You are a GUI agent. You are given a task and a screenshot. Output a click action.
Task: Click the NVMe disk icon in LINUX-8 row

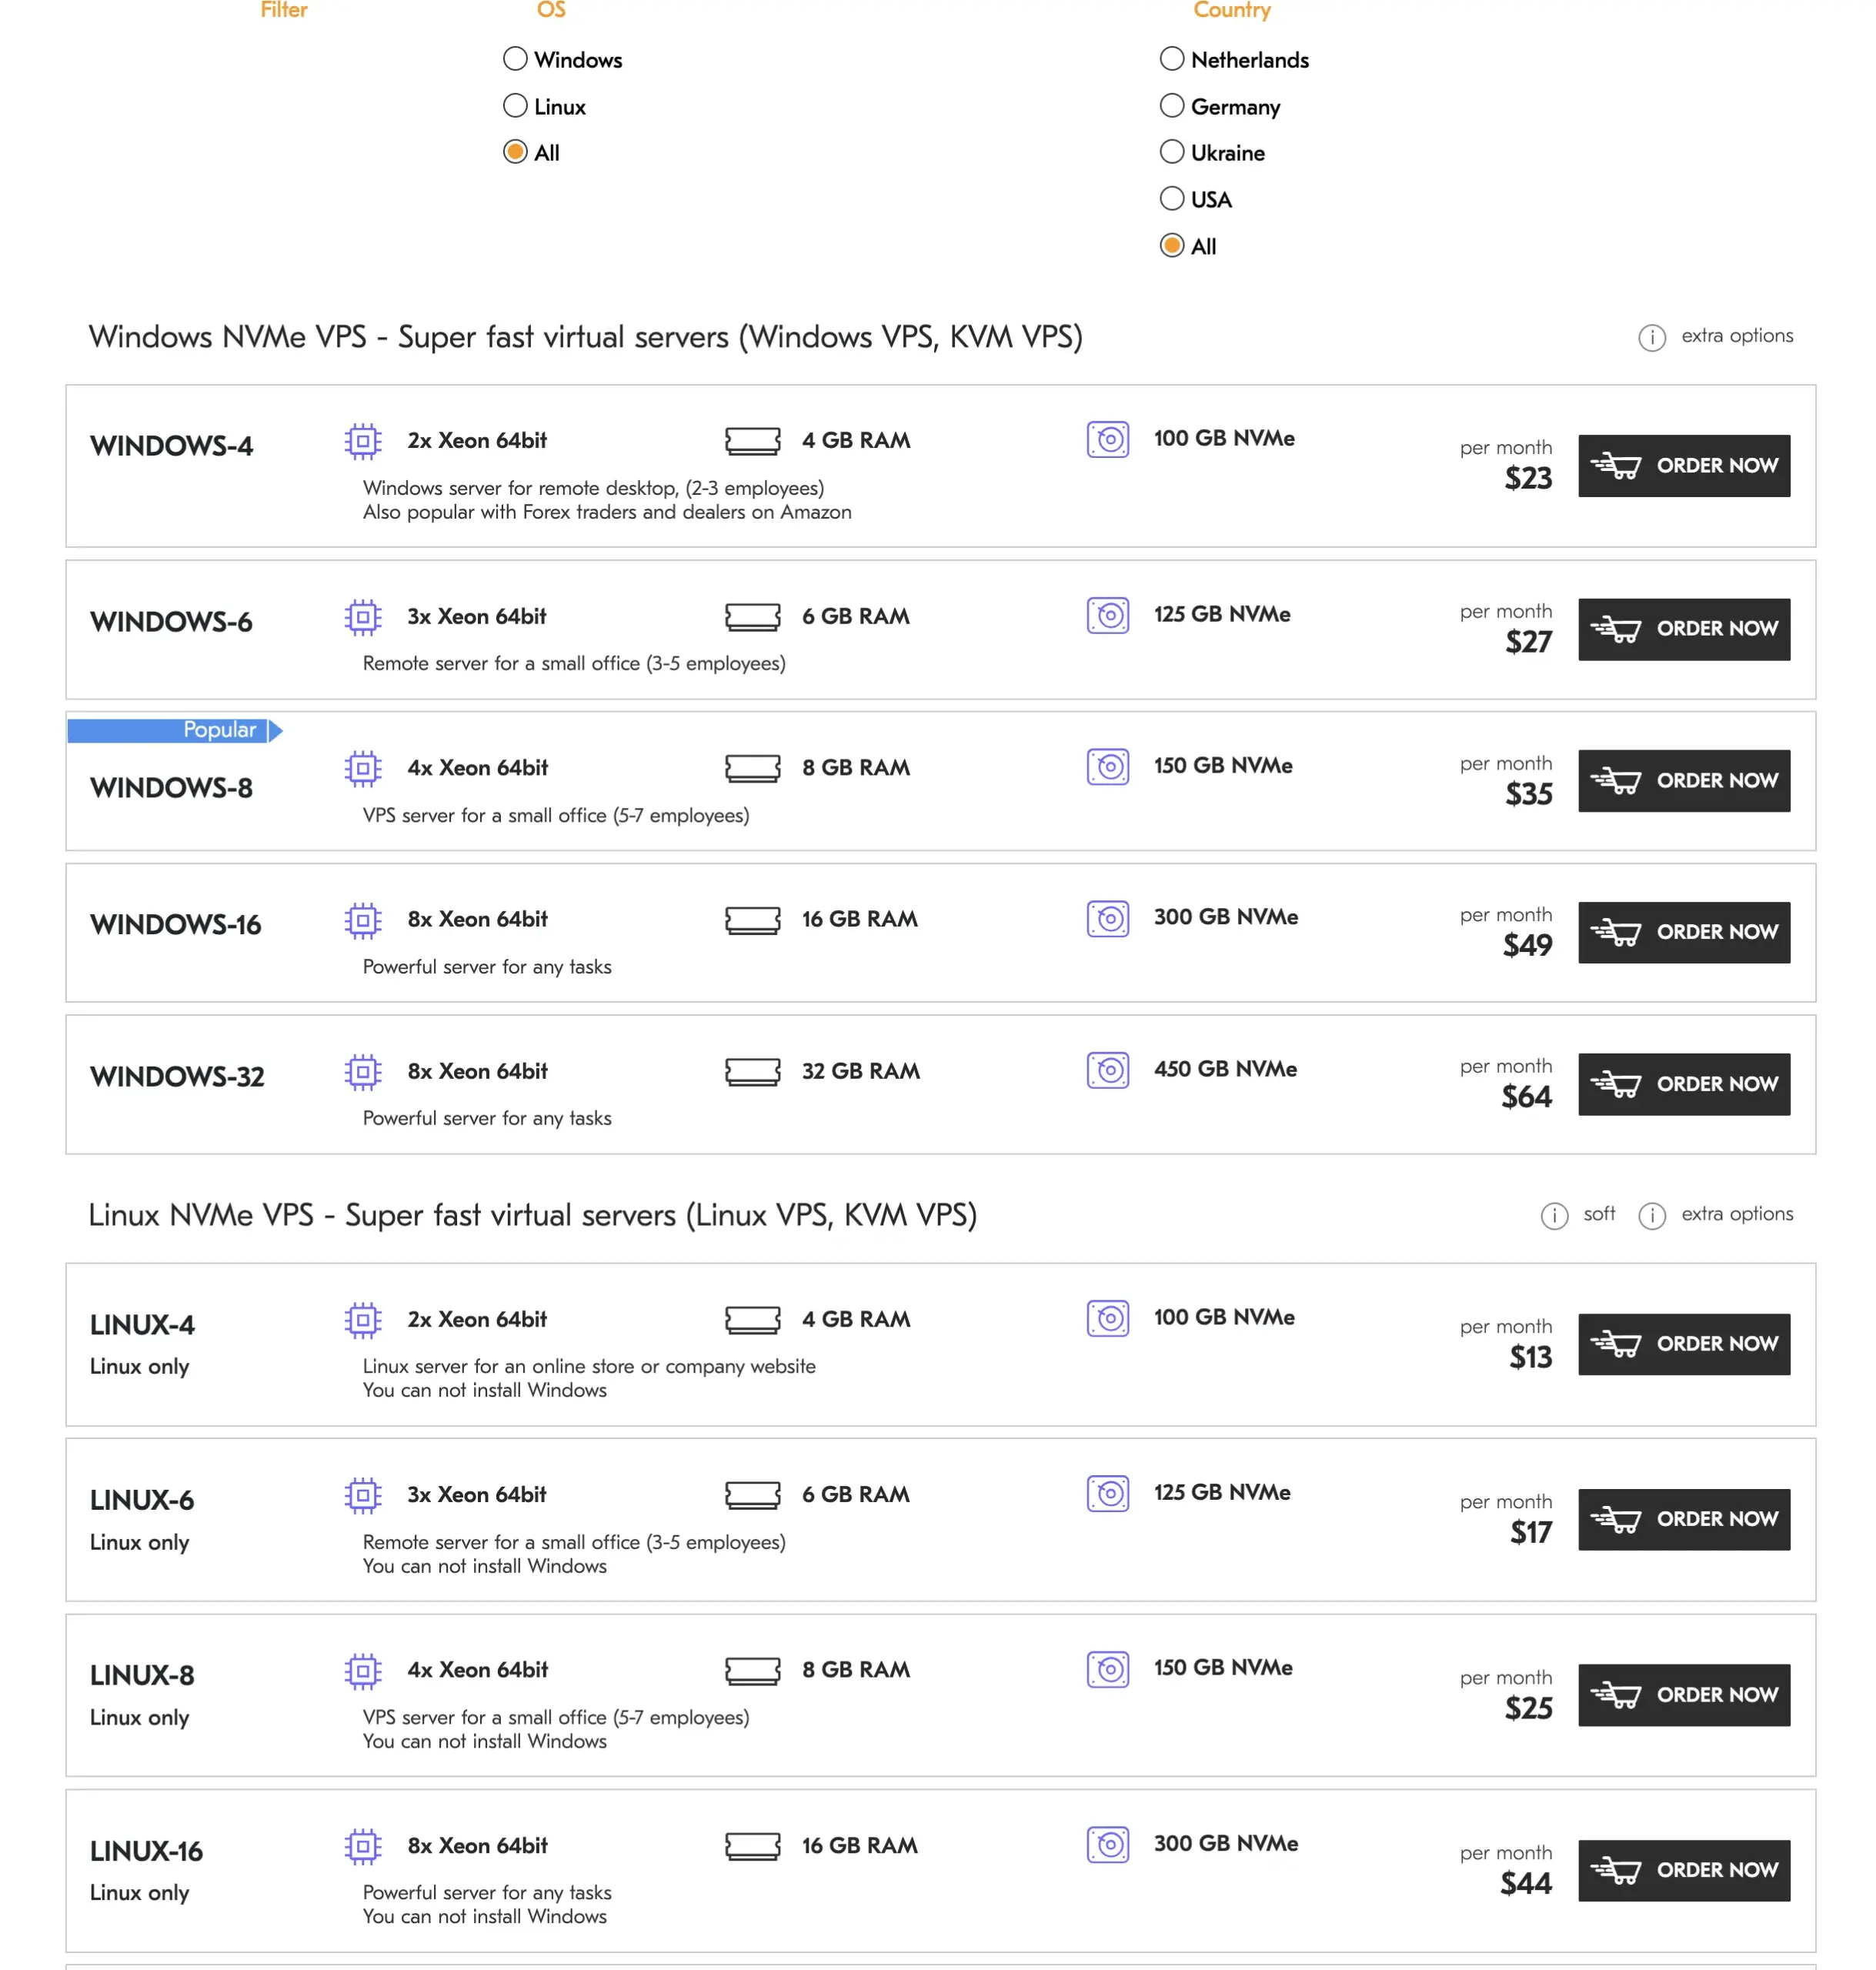pyautogui.click(x=1107, y=1669)
